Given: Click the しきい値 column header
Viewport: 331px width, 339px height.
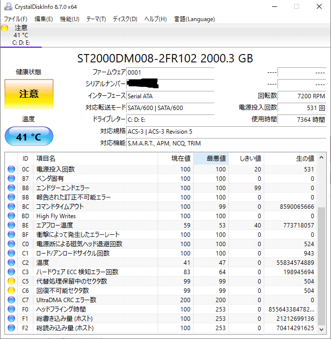Looking at the screenshot, I should click(x=247, y=159).
